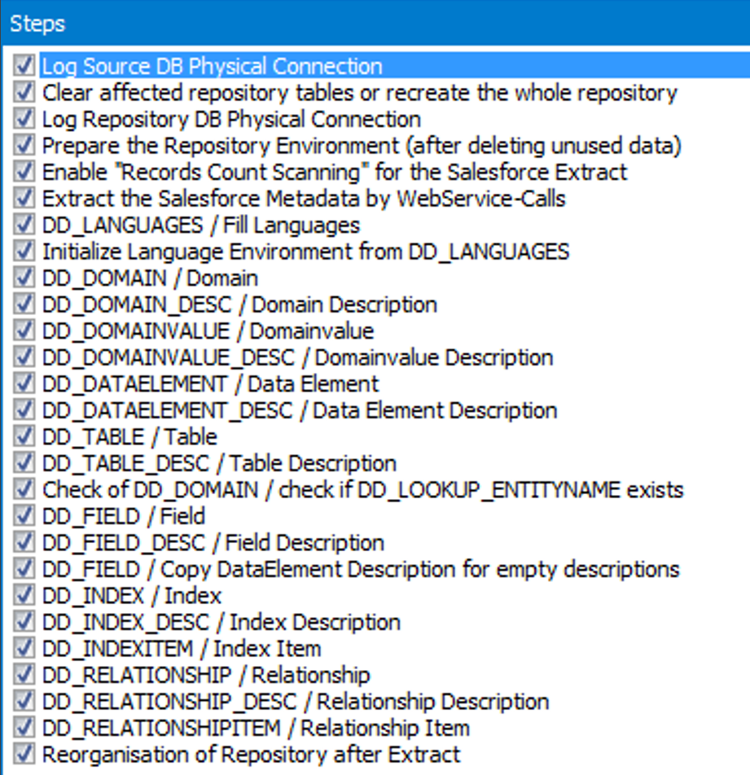This screenshot has height=775, width=750.
Task: Uncheck the Log Source DB Physical Connection checkbox
Action: (x=24, y=66)
